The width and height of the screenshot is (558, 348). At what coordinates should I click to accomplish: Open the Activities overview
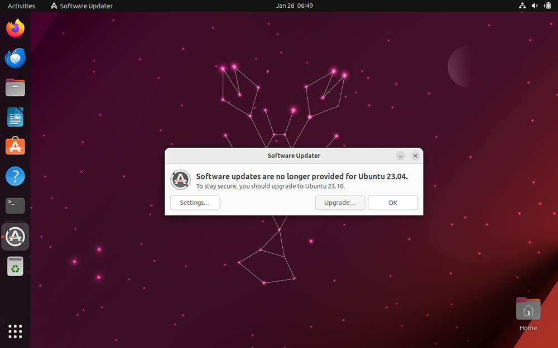[x=21, y=6]
